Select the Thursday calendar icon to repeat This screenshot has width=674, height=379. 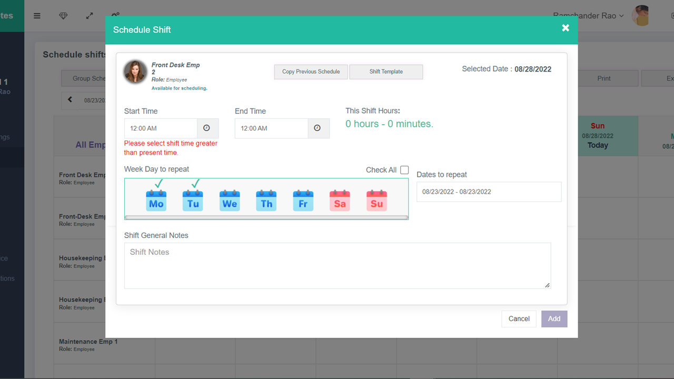[x=266, y=199]
